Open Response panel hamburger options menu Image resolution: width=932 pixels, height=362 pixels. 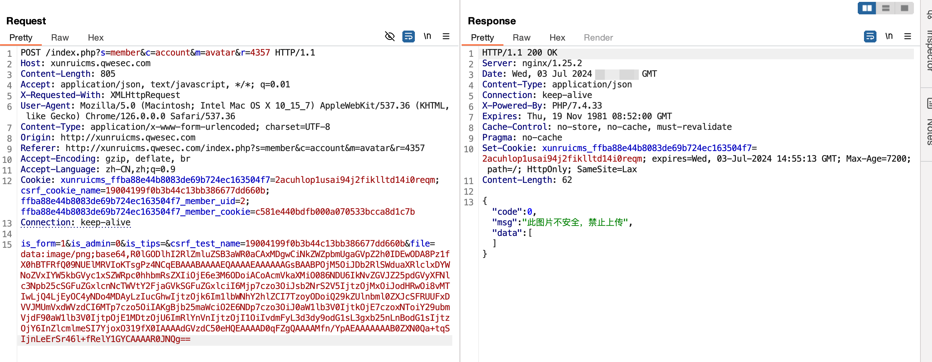pos(908,36)
